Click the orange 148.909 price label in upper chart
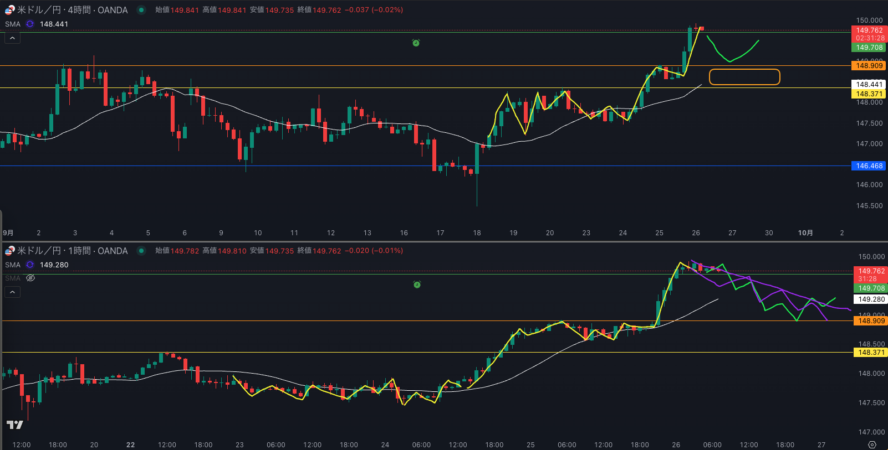Screen dimensions: 888x450 pyautogui.click(x=869, y=66)
